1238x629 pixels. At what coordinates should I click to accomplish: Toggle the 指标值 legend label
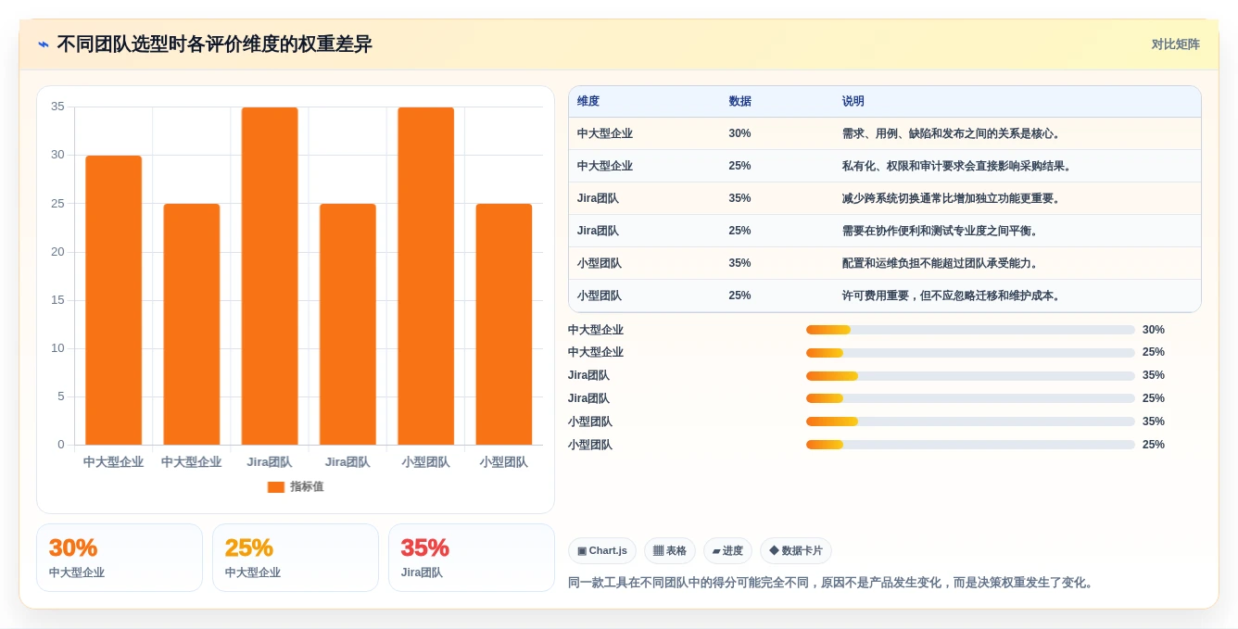coord(307,487)
